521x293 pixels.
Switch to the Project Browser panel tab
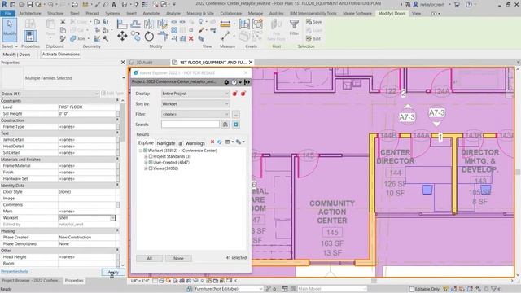31,281
